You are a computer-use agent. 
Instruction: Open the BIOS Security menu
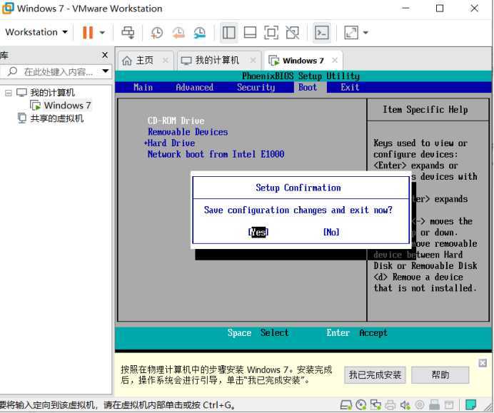[x=256, y=87]
